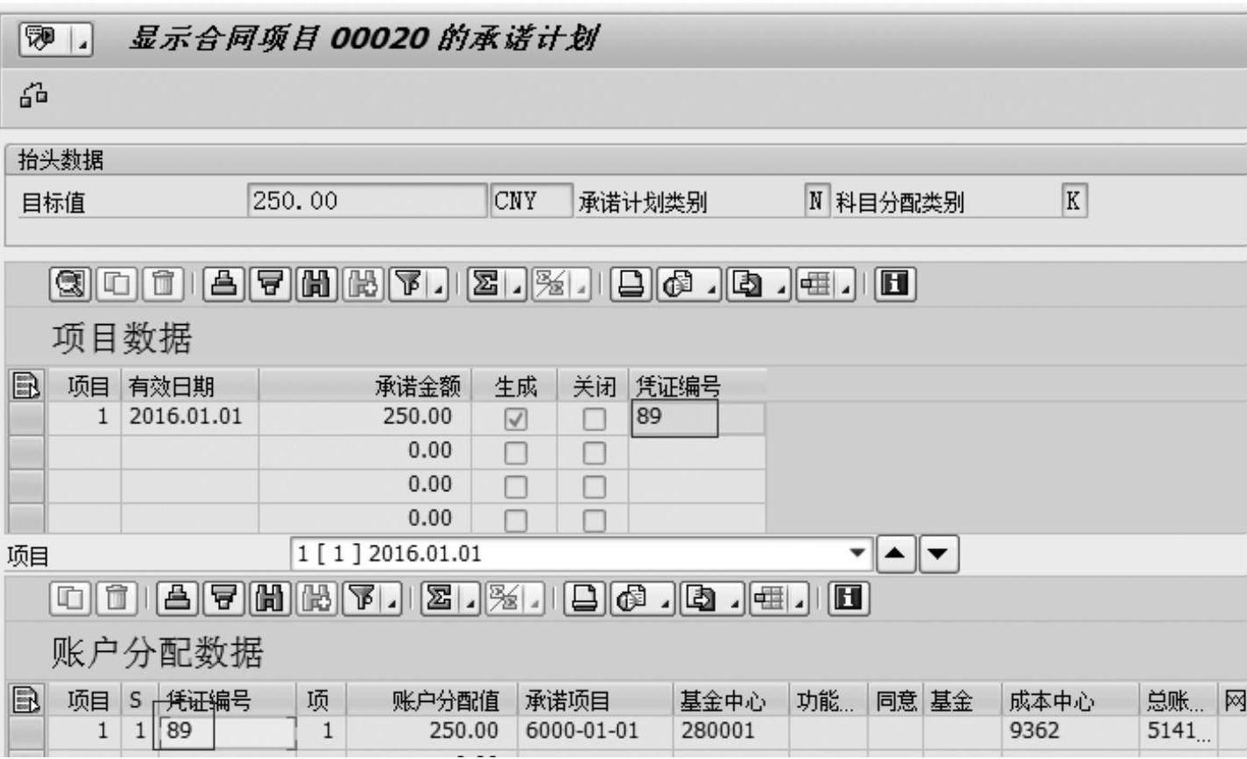Image resolution: width=1247 pixels, height=759 pixels.
Task: Toggle the 关闭 checkbox for item 2016.01.01
Action: tap(594, 420)
